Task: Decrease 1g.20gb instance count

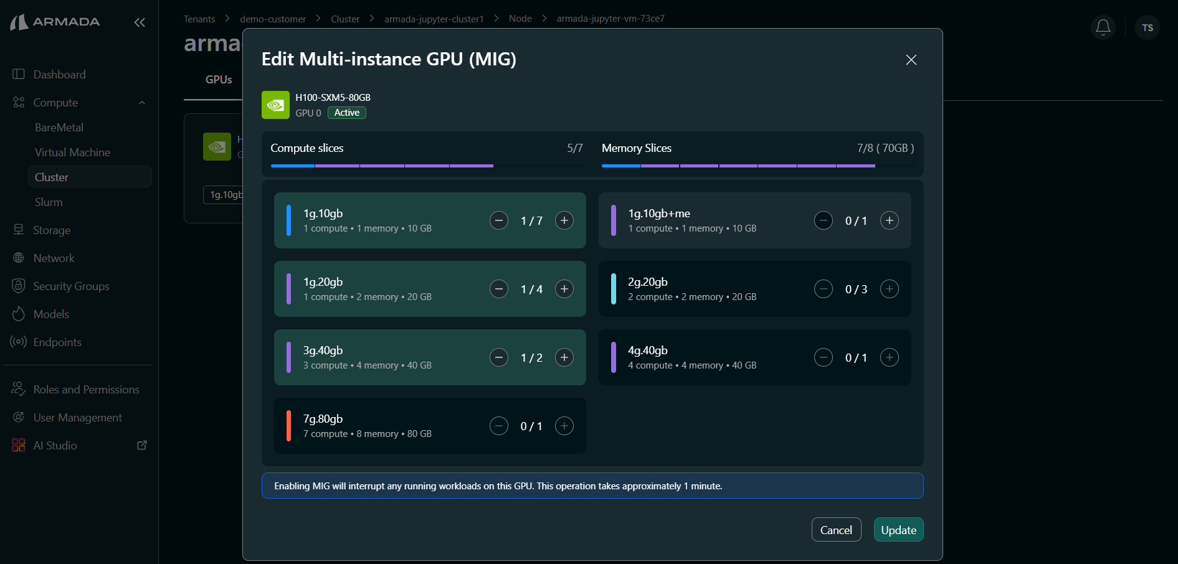Action: click(x=498, y=289)
